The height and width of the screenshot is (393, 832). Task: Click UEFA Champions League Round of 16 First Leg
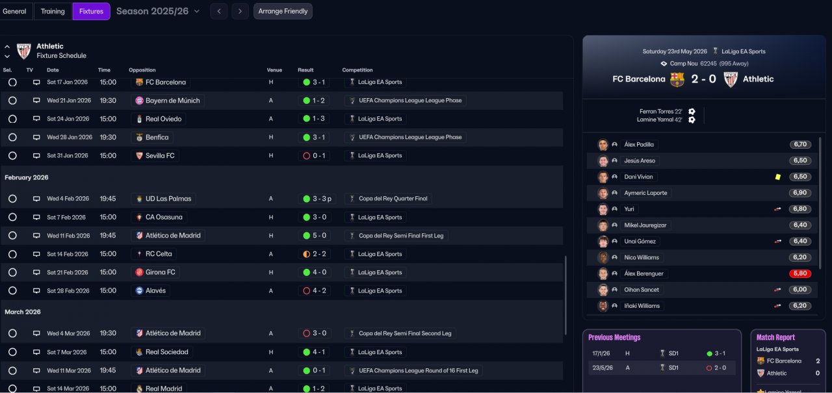coord(413,370)
